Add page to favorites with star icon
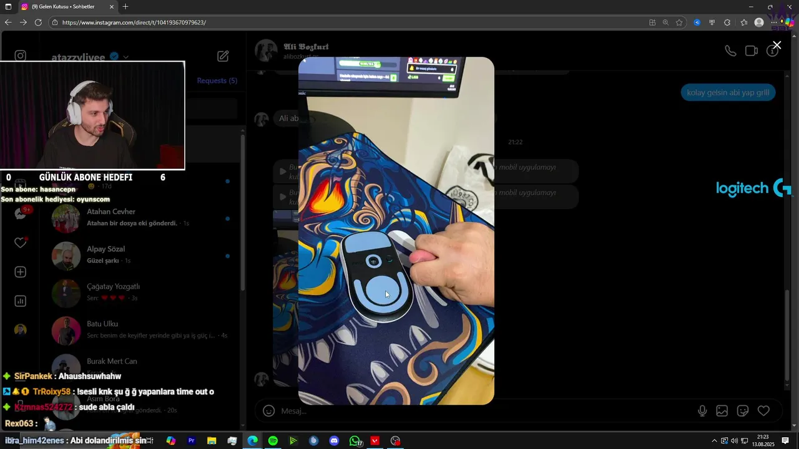The width and height of the screenshot is (799, 449). point(679,22)
